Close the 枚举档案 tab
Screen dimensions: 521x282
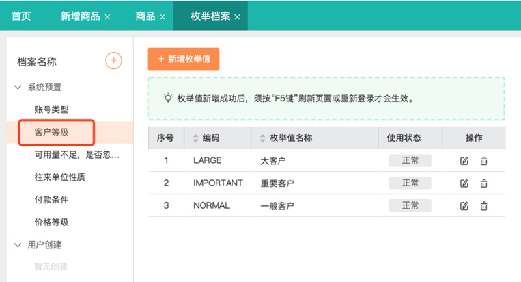(x=238, y=17)
